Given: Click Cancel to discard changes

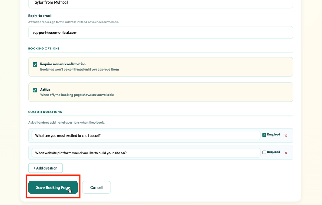Looking at the screenshot, I should (96, 187).
